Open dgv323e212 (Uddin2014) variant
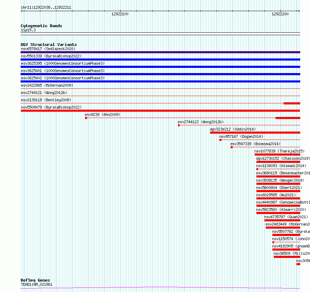 [x=233, y=129]
